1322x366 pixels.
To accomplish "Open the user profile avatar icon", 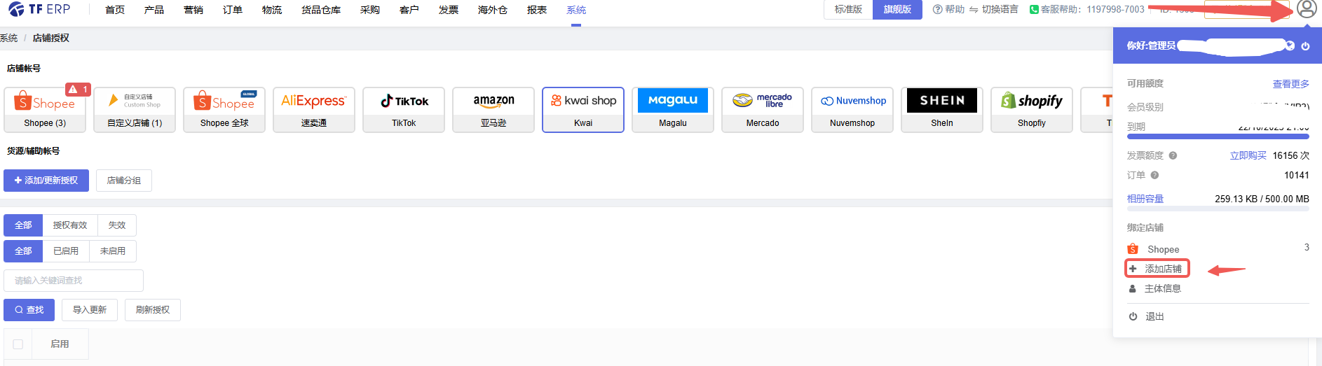I will point(1307,8).
